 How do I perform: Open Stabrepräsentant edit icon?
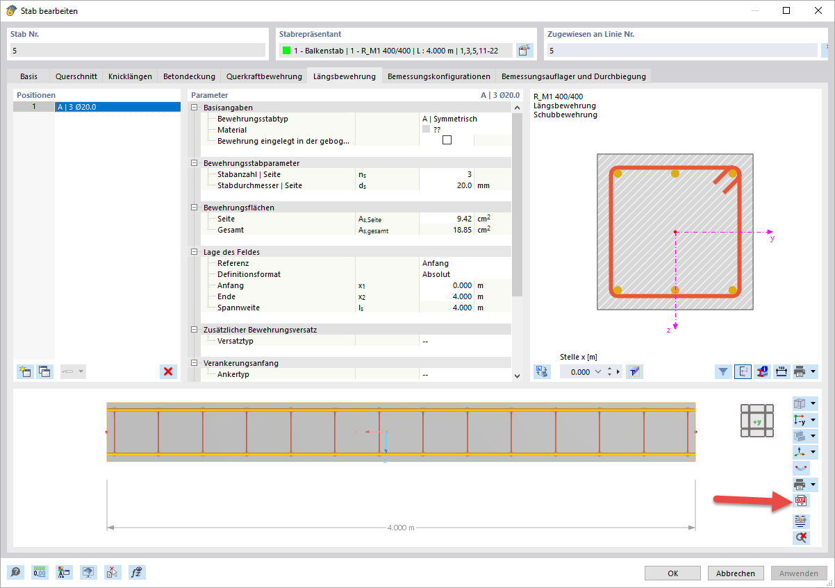(524, 50)
